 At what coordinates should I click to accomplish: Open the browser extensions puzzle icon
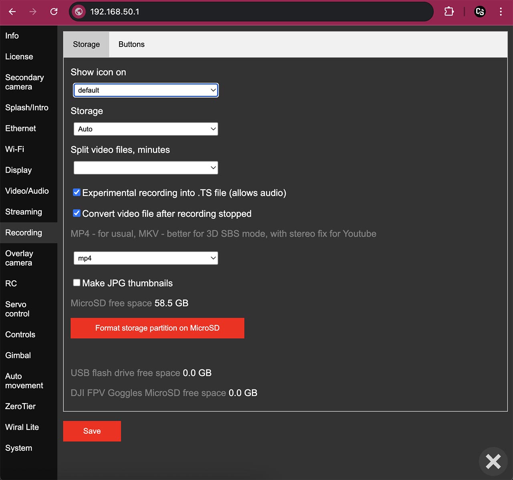(x=449, y=12)
